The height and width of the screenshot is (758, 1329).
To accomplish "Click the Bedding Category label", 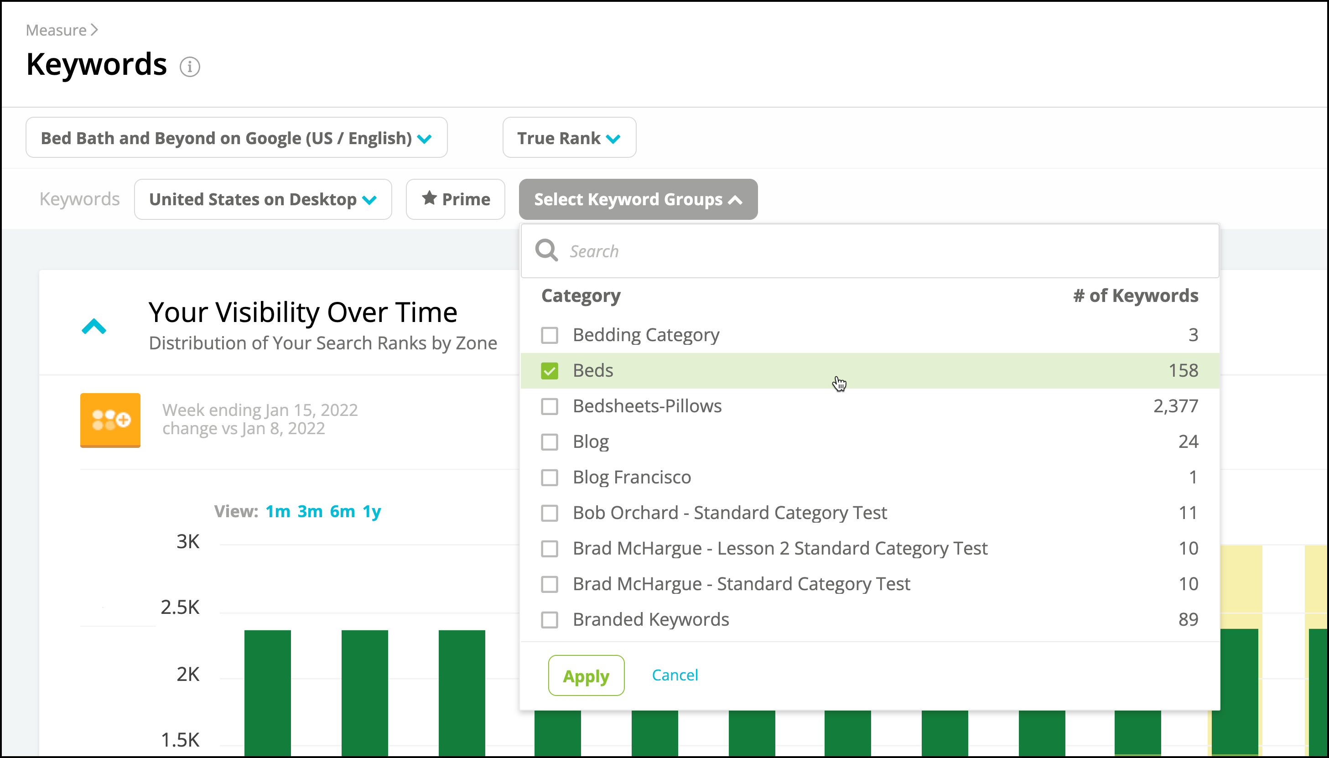I will (646, 335).
